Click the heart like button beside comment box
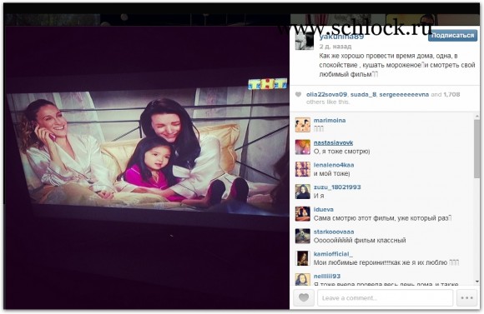 coord(304,297)
